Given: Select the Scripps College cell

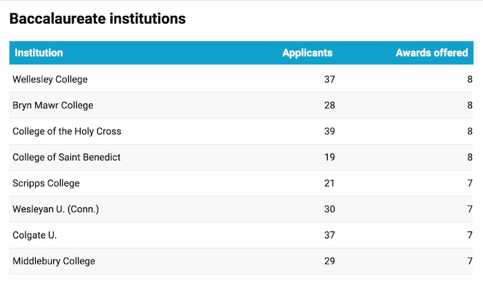Looking at the screenshot, I should tap(46, 183).
